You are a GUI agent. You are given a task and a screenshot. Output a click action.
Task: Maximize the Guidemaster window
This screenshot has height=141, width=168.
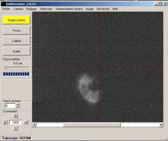[160, 4]
